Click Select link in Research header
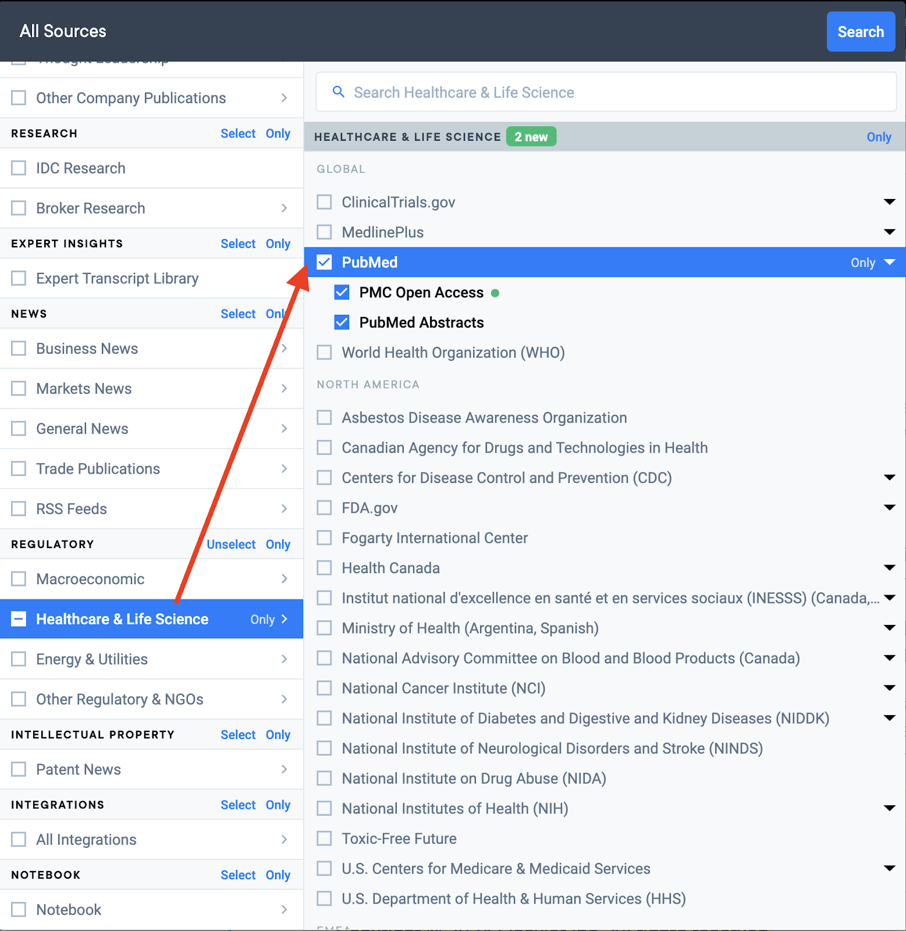The height and width of the screenshot is (931, 906). pos(238,133)
